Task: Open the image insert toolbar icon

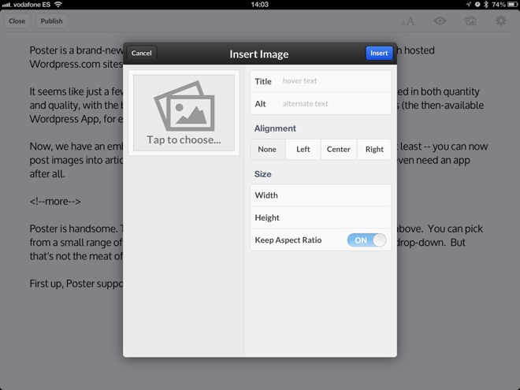Action: pyautogui.click(x=470, y=21)
